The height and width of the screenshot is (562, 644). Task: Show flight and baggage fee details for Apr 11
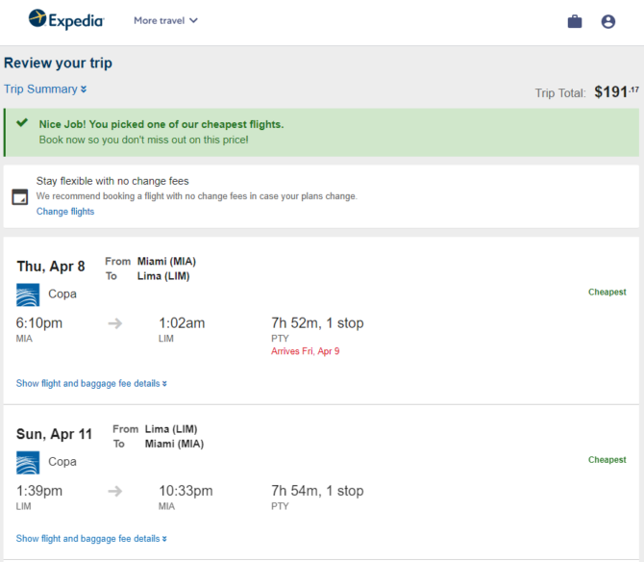click(91, 539)
